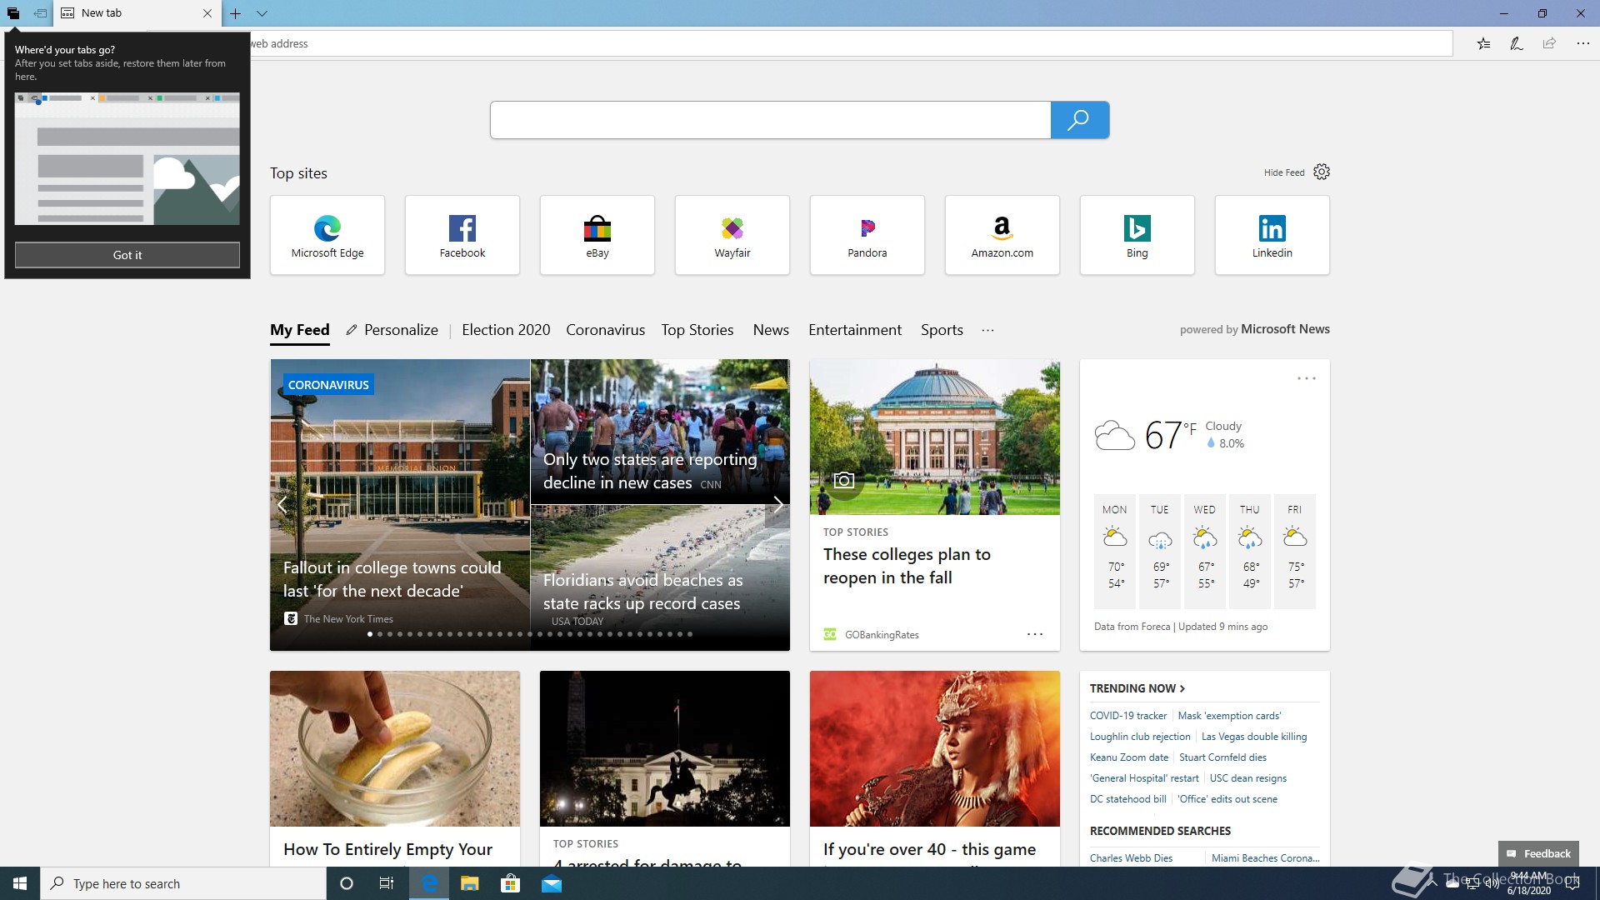Open Floridians avoid beaches article
Image resolution: width=1600 pixels, height=900 pixels.
point(642,592)
